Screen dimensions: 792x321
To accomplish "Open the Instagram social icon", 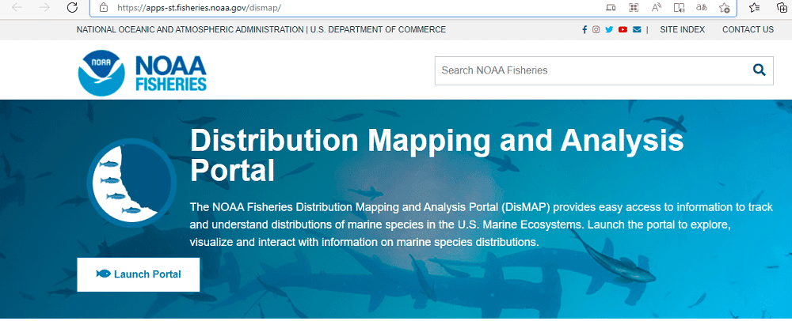I will click(x=596, y=30).
